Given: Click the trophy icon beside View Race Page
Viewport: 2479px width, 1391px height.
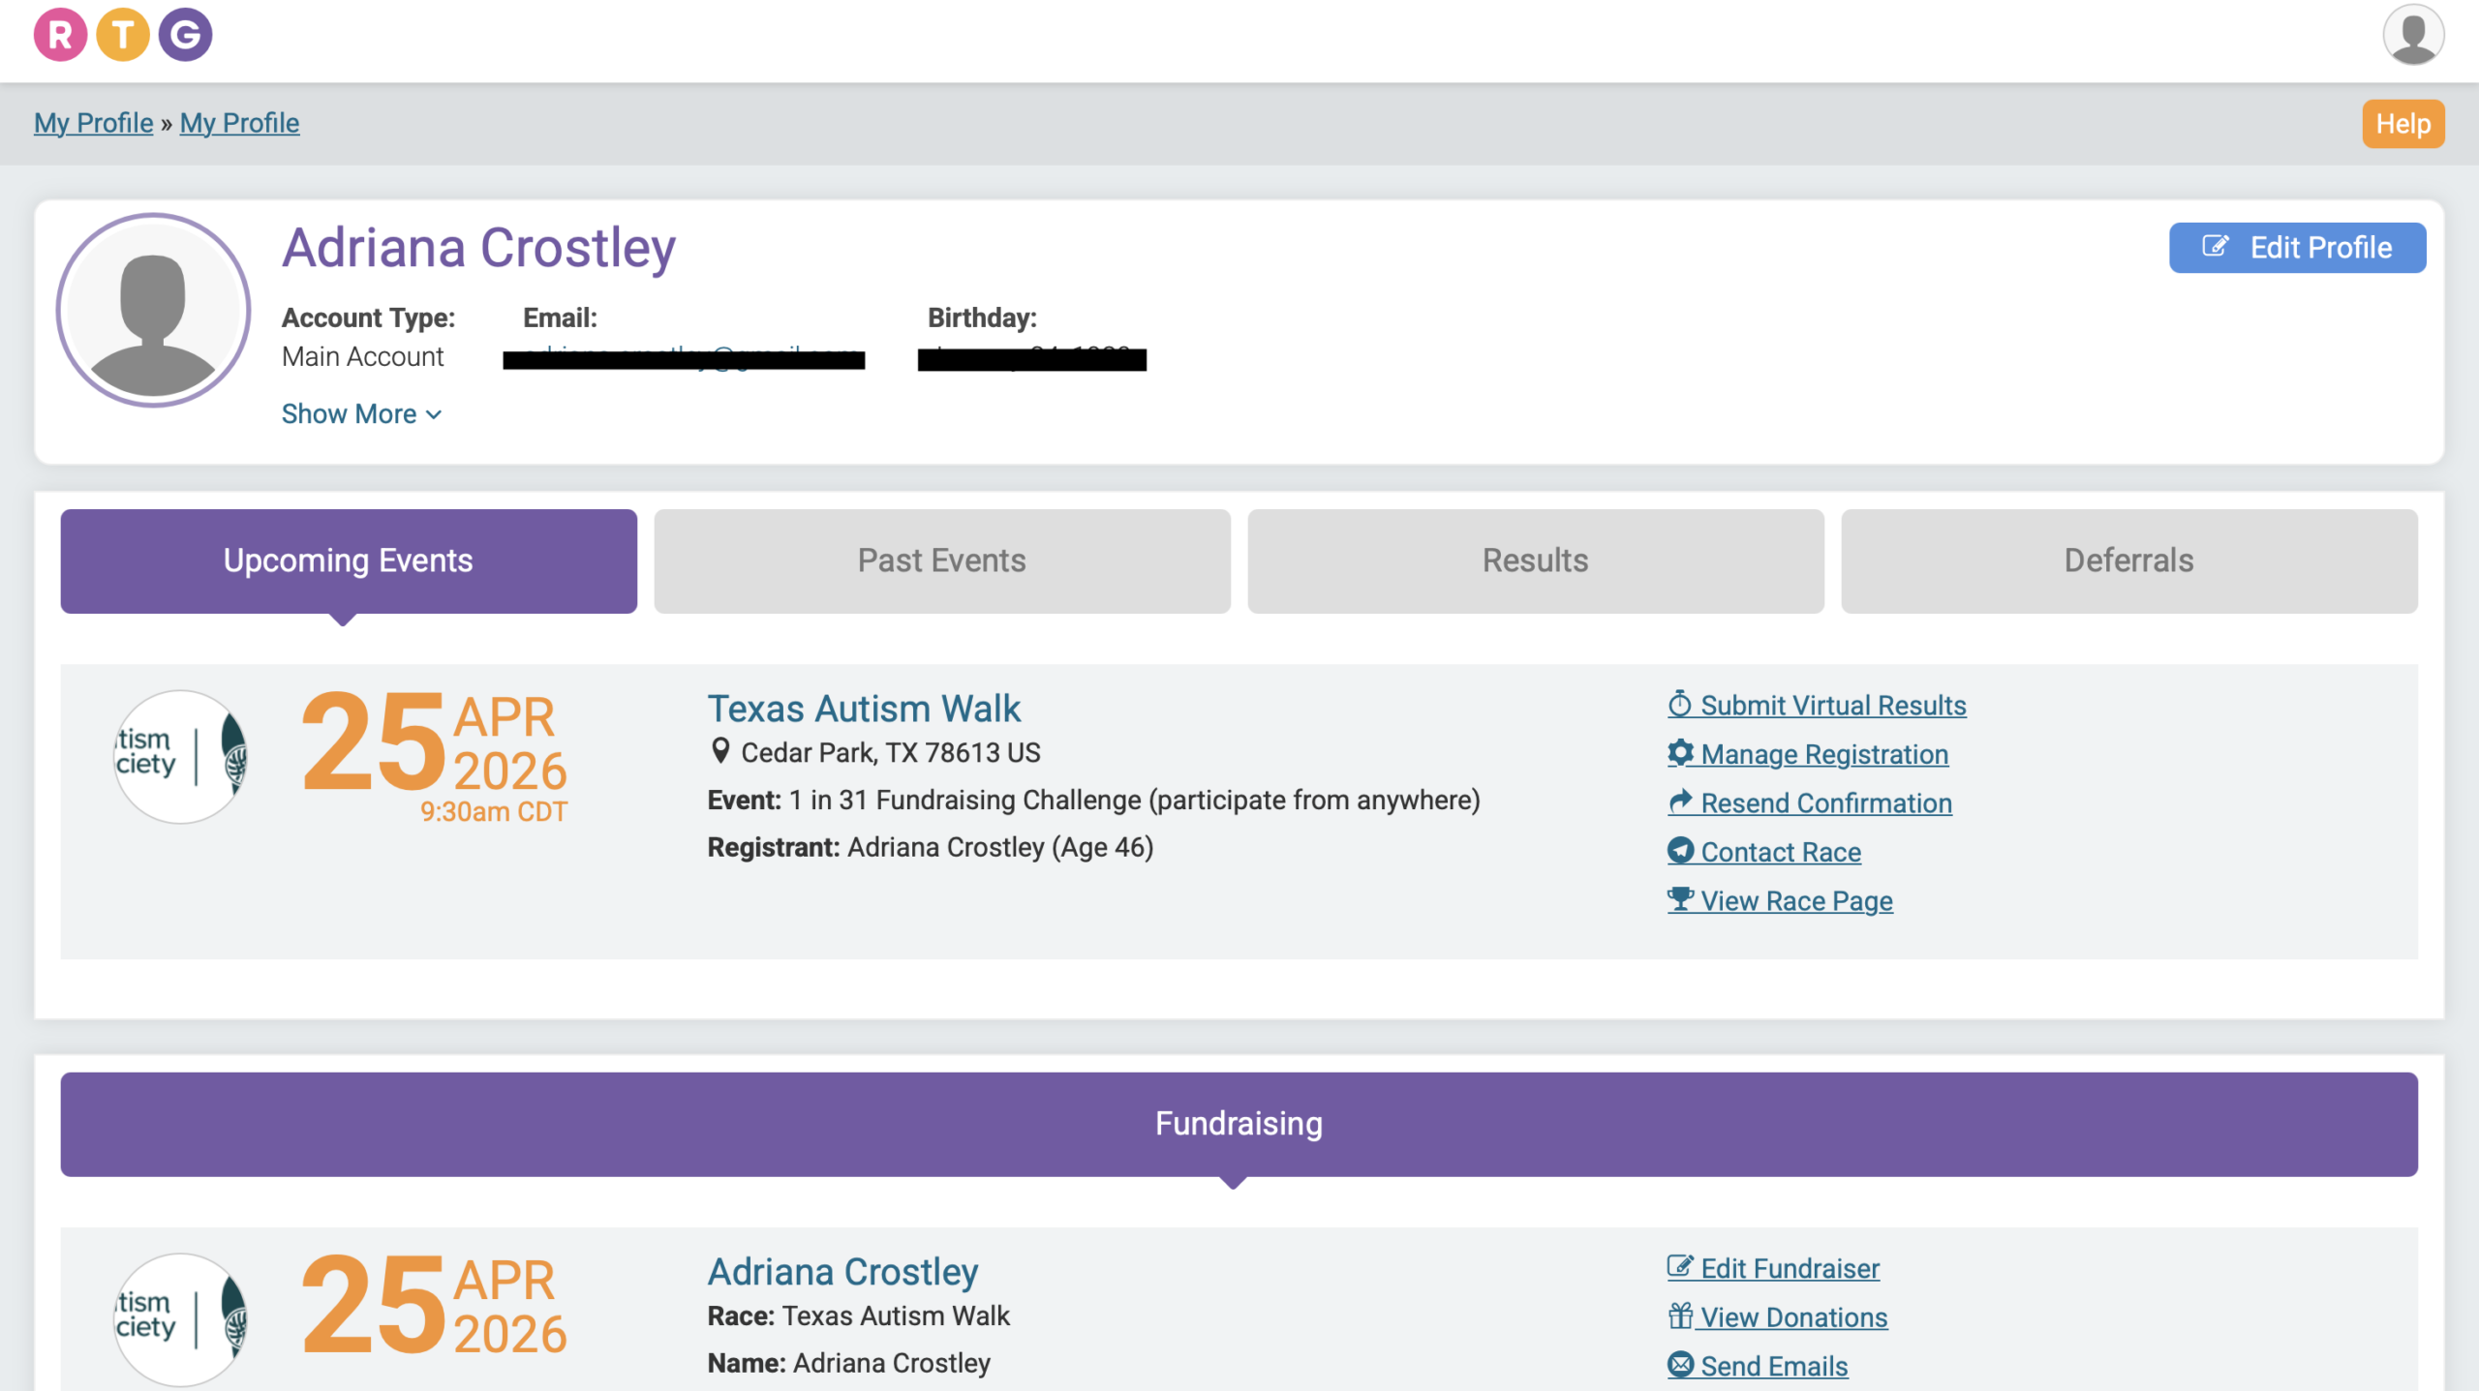Looking at the screenshot, I should coord(1681,899).
